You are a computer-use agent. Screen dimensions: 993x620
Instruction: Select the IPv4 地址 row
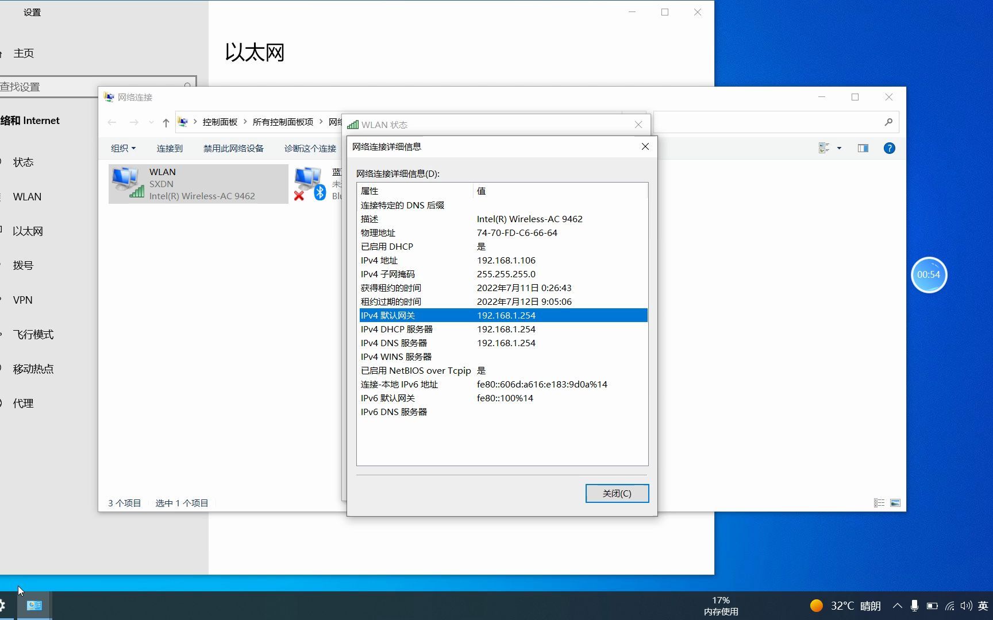click(503, 260)
